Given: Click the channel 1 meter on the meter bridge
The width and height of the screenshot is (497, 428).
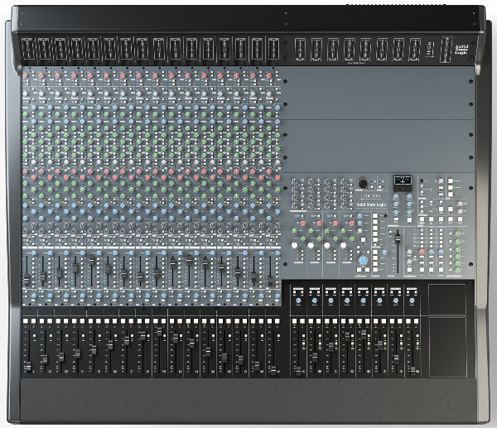Looking at the screenshot, I should (28, 49).
